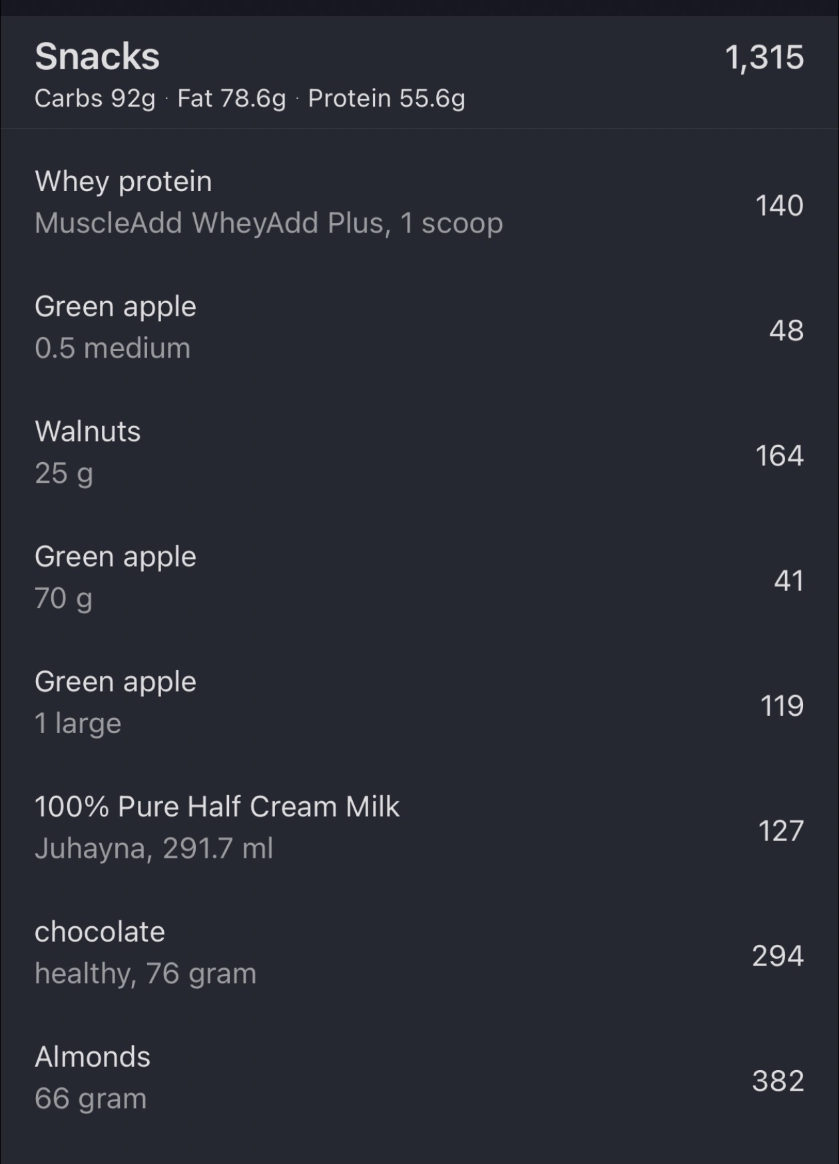Tap the Juhayna, 291.7 ml serving text
The width and height of the screenshot is (839, 1164).
click(154, 848)
